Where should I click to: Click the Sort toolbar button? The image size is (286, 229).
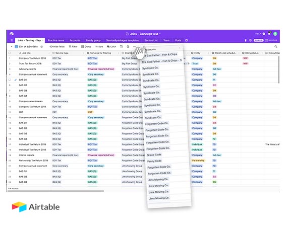tap(99, 47)
